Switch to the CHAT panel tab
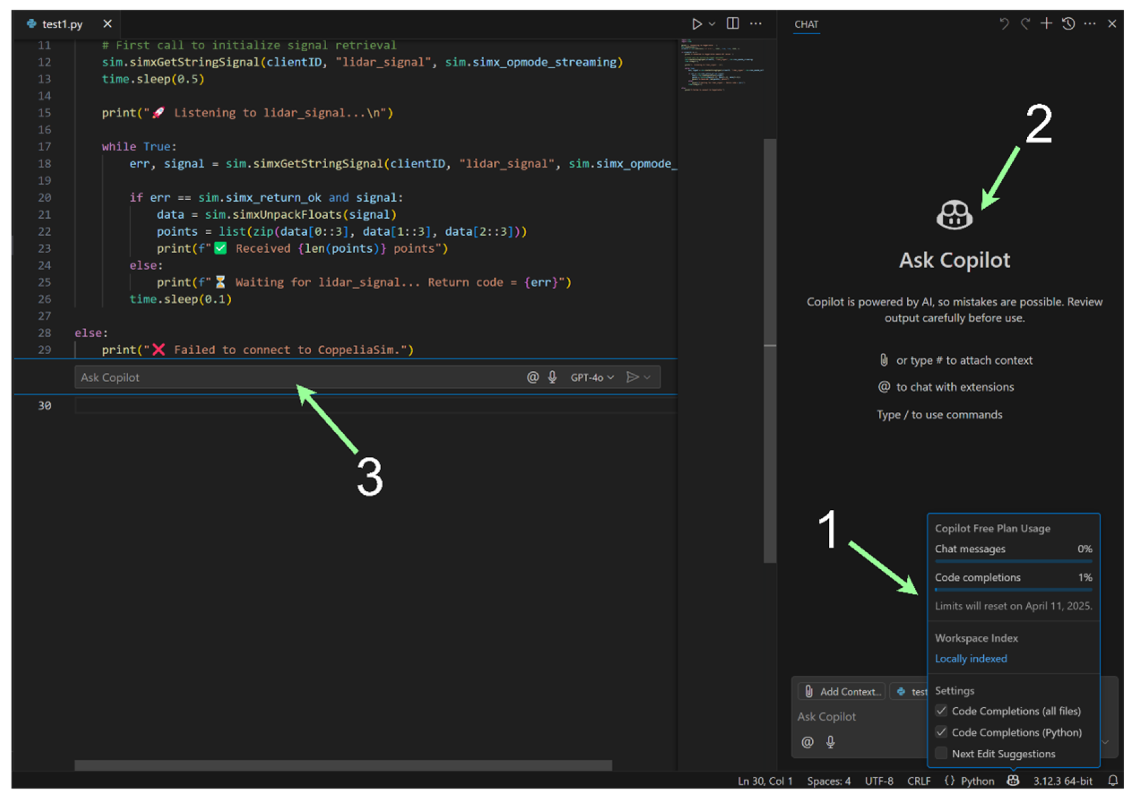 (806, 24)
